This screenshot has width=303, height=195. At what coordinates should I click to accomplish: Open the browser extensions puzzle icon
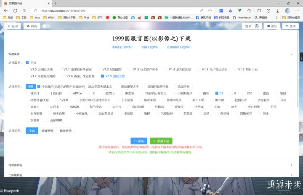(x=249, y=11)
